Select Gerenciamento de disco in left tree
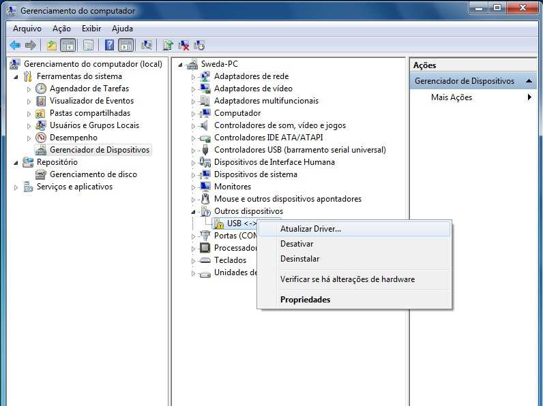This screenshot has height=406, width=543. [x=93, y=174]
